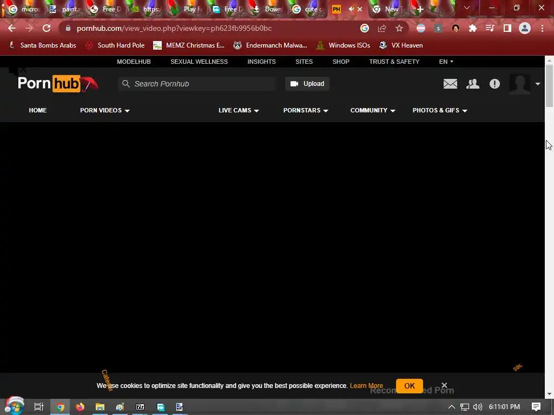Toggle the browser side panel icon
The image size is (554, 415).
point(507,28)
